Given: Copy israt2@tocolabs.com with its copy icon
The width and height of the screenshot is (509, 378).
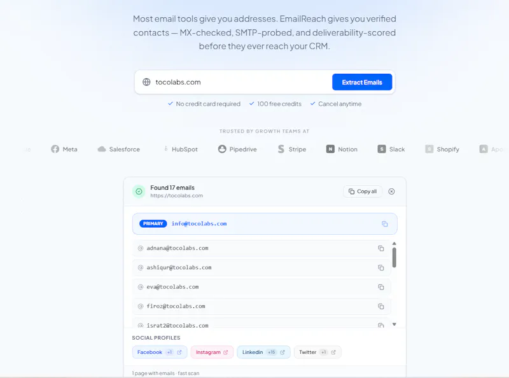Looking at the screenshot, I should click(380, 325).
